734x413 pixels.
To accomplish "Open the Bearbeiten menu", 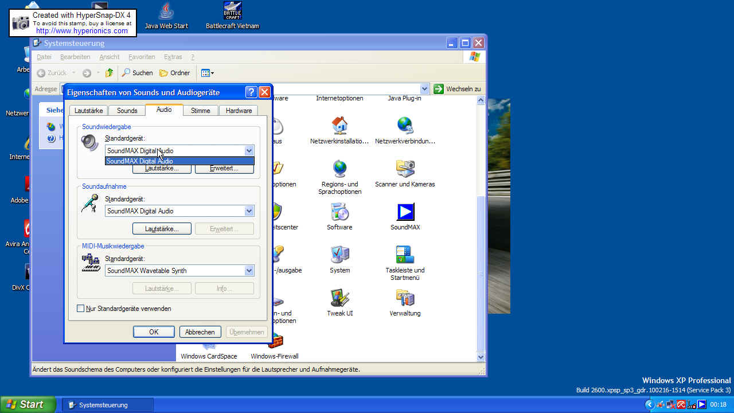I will click(75, 57).
